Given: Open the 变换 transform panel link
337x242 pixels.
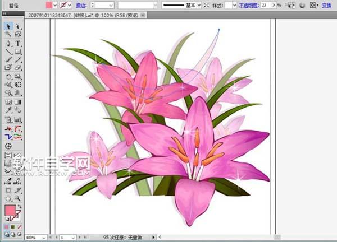Looking at the screenshot, I should tap(326, 6).
